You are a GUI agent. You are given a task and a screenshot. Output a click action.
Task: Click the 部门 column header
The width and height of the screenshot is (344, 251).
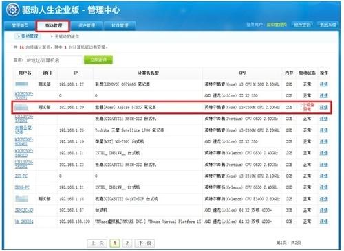coord(47,73)
